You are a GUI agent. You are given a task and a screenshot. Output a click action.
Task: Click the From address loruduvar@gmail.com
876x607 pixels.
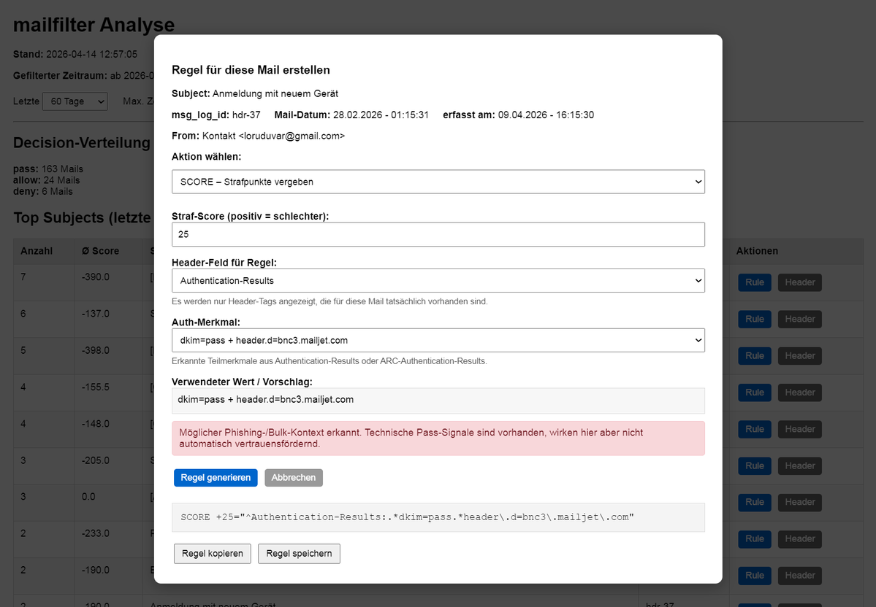292,136
